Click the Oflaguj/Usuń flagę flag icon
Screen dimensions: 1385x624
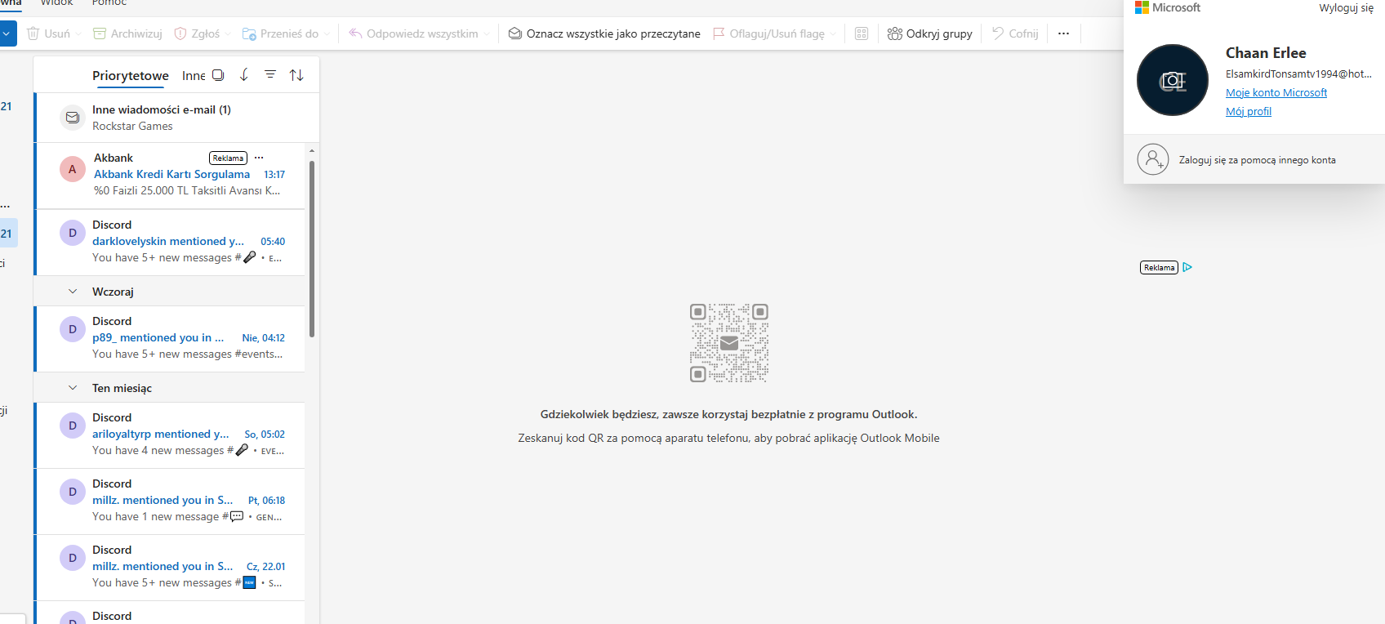pos(719,33)
